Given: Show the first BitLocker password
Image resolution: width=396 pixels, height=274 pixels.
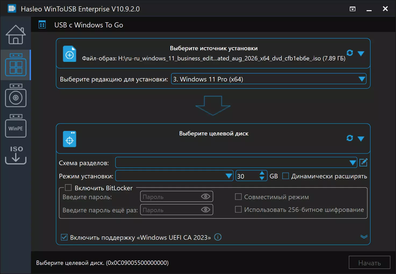Looking at the screenshot, I should click(x=206, y=197).
